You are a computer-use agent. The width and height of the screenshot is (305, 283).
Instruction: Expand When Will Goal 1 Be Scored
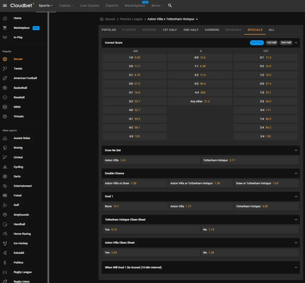tap(296, 268)
